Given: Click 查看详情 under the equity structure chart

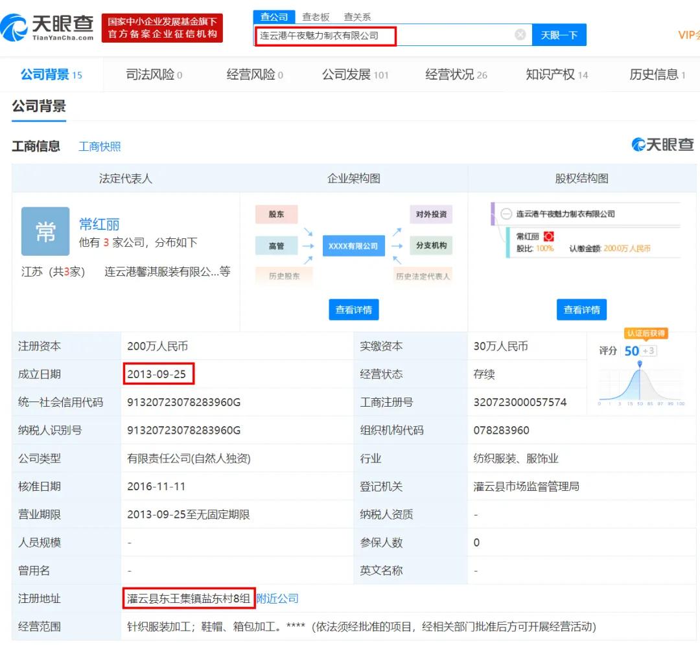Looking at the screenshot, I should coord(581,309).
